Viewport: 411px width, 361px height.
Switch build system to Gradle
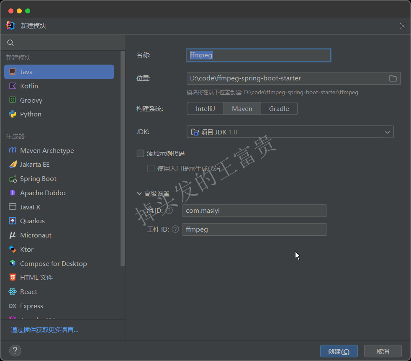coord(279,108)
